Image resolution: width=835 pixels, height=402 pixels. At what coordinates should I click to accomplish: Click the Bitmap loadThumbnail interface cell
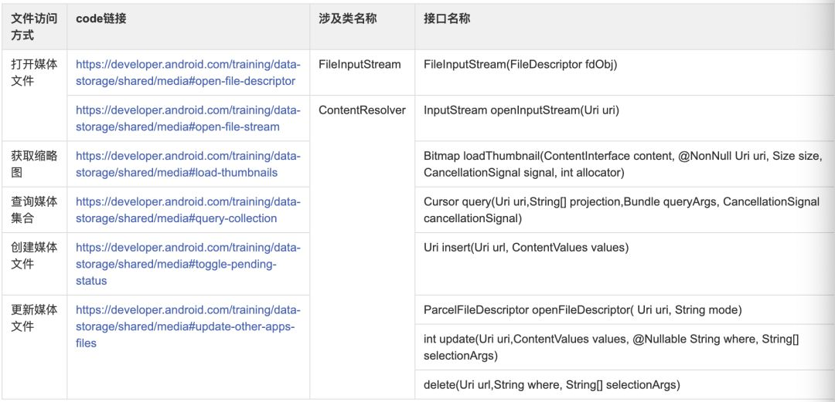point(622,164)
